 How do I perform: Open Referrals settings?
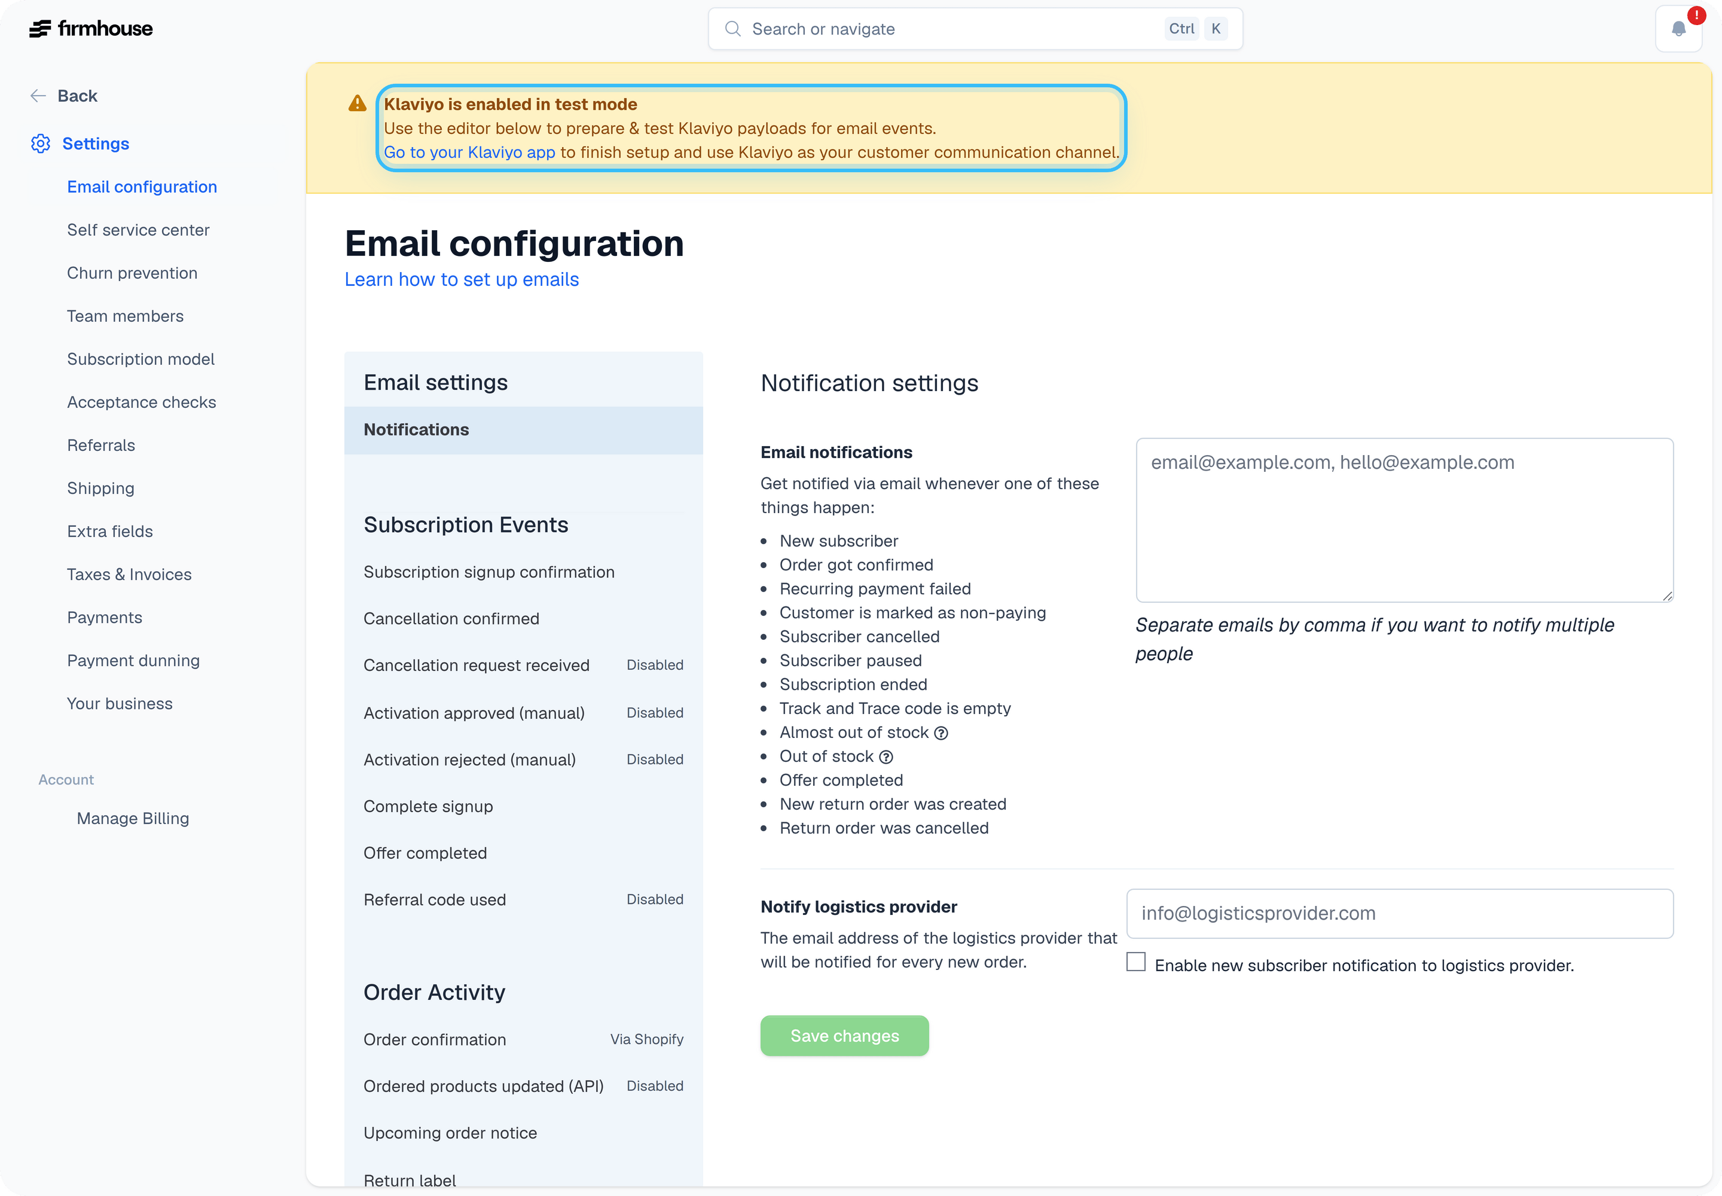[x=101, y=445]
